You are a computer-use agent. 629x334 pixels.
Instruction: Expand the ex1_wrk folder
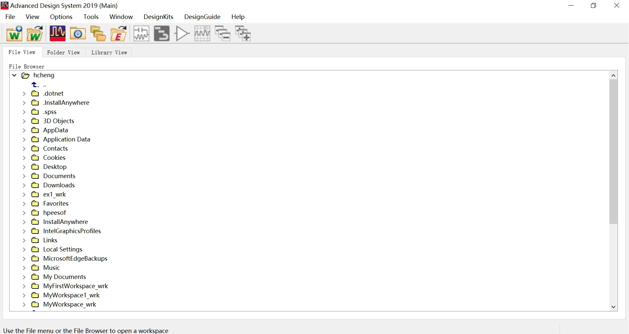24,195
